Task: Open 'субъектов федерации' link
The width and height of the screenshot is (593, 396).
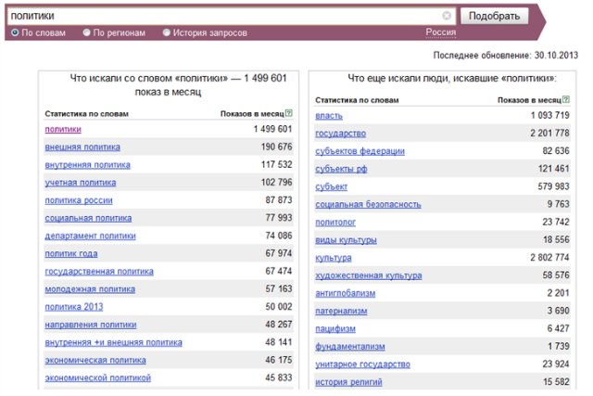Action: point(360,151)
